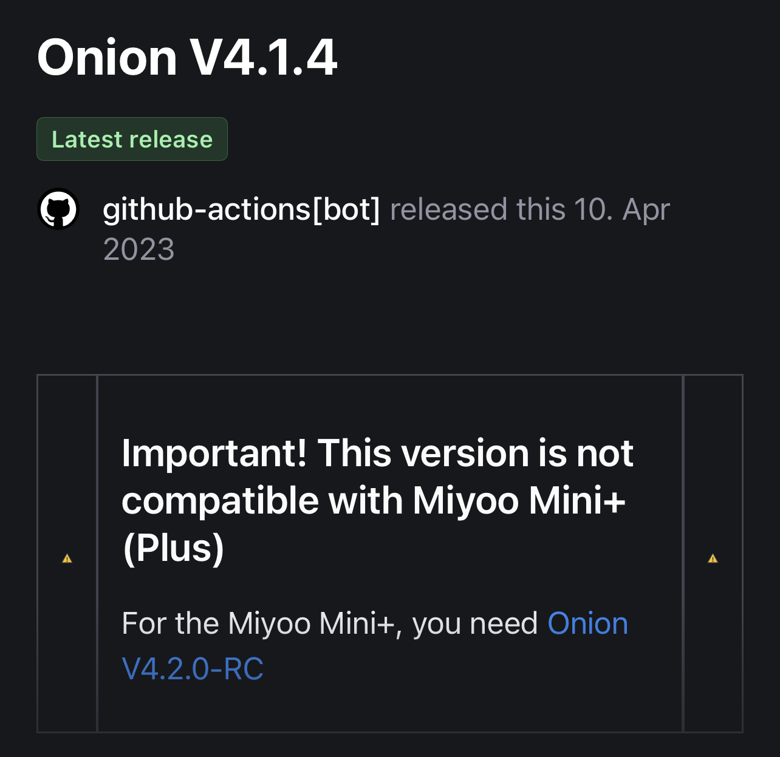Click the yellow caution symbol on the right edge

click(713, 558)
